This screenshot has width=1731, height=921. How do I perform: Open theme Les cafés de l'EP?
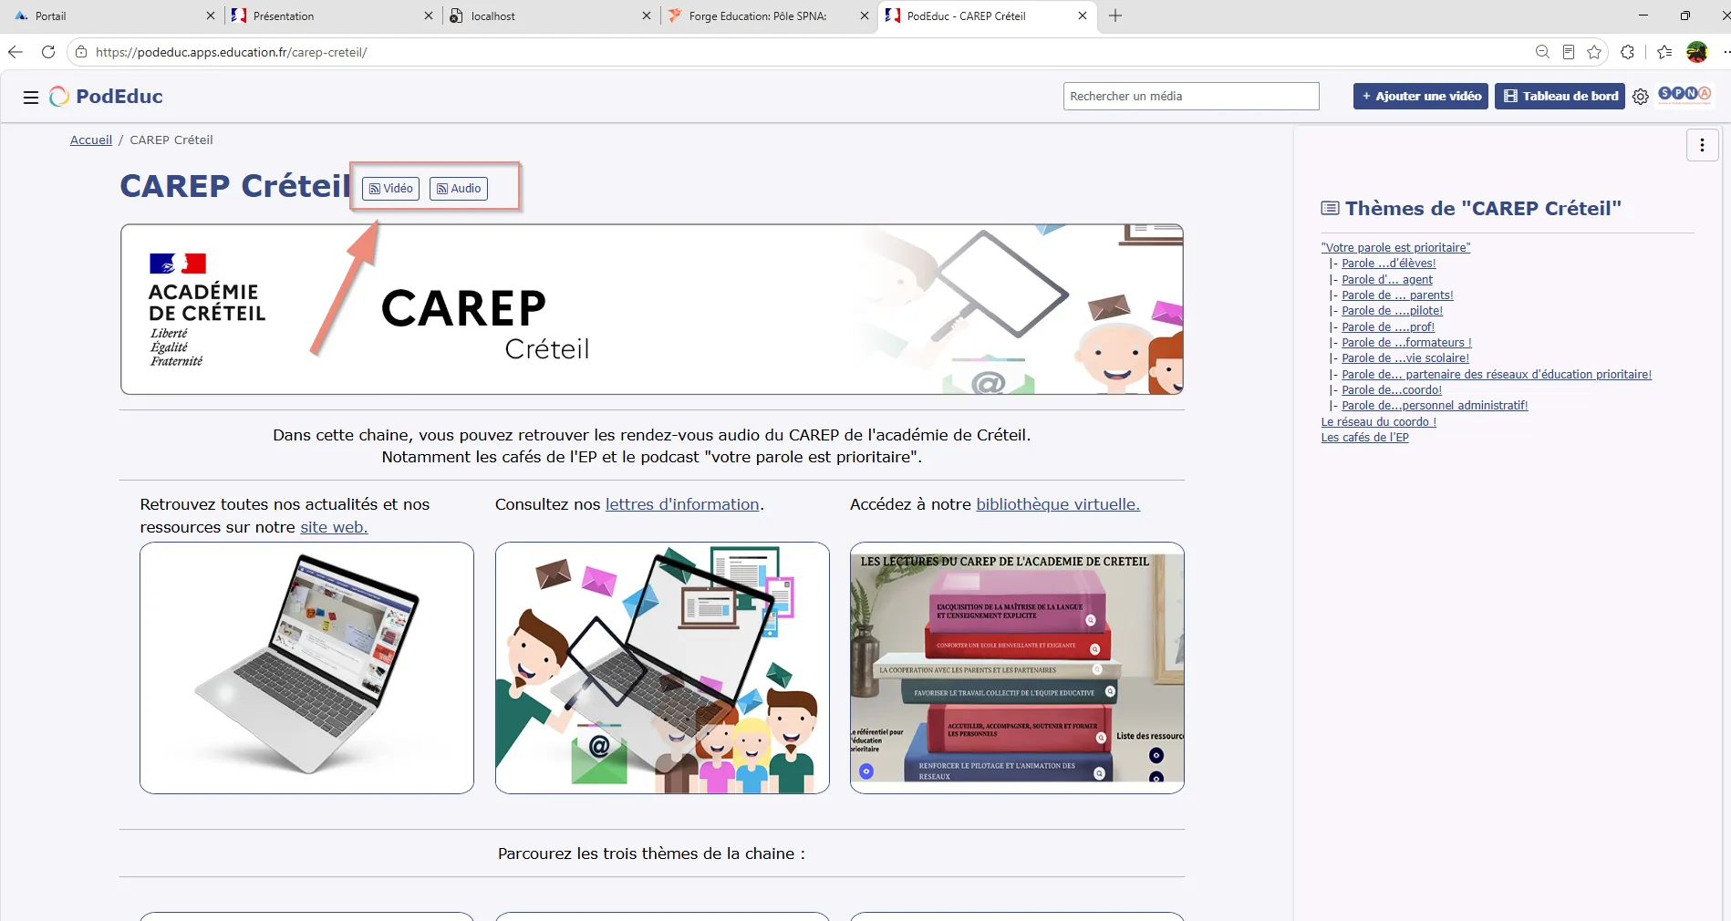pyautogui.click(x=1365, y=438)
